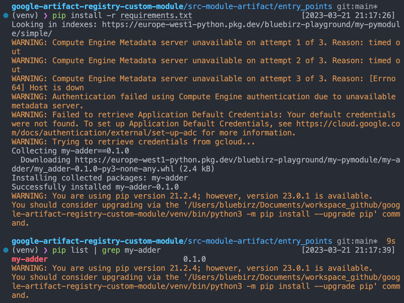Click the purple prompt arrow before pip list
Screen dimensions: 404x303
coord(45,250)
